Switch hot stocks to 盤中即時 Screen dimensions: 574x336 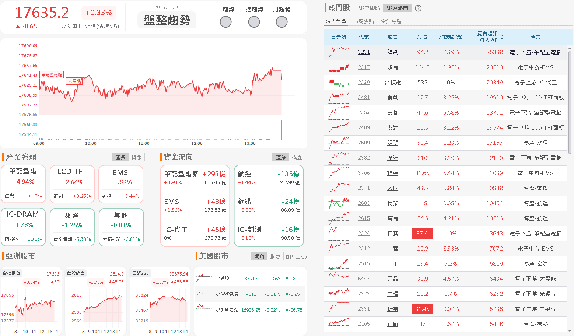(x=369, y=8)
